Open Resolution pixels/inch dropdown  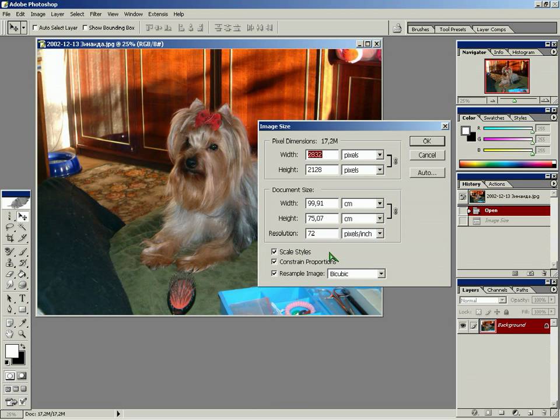pyautogui.click(x=380, y=233)
